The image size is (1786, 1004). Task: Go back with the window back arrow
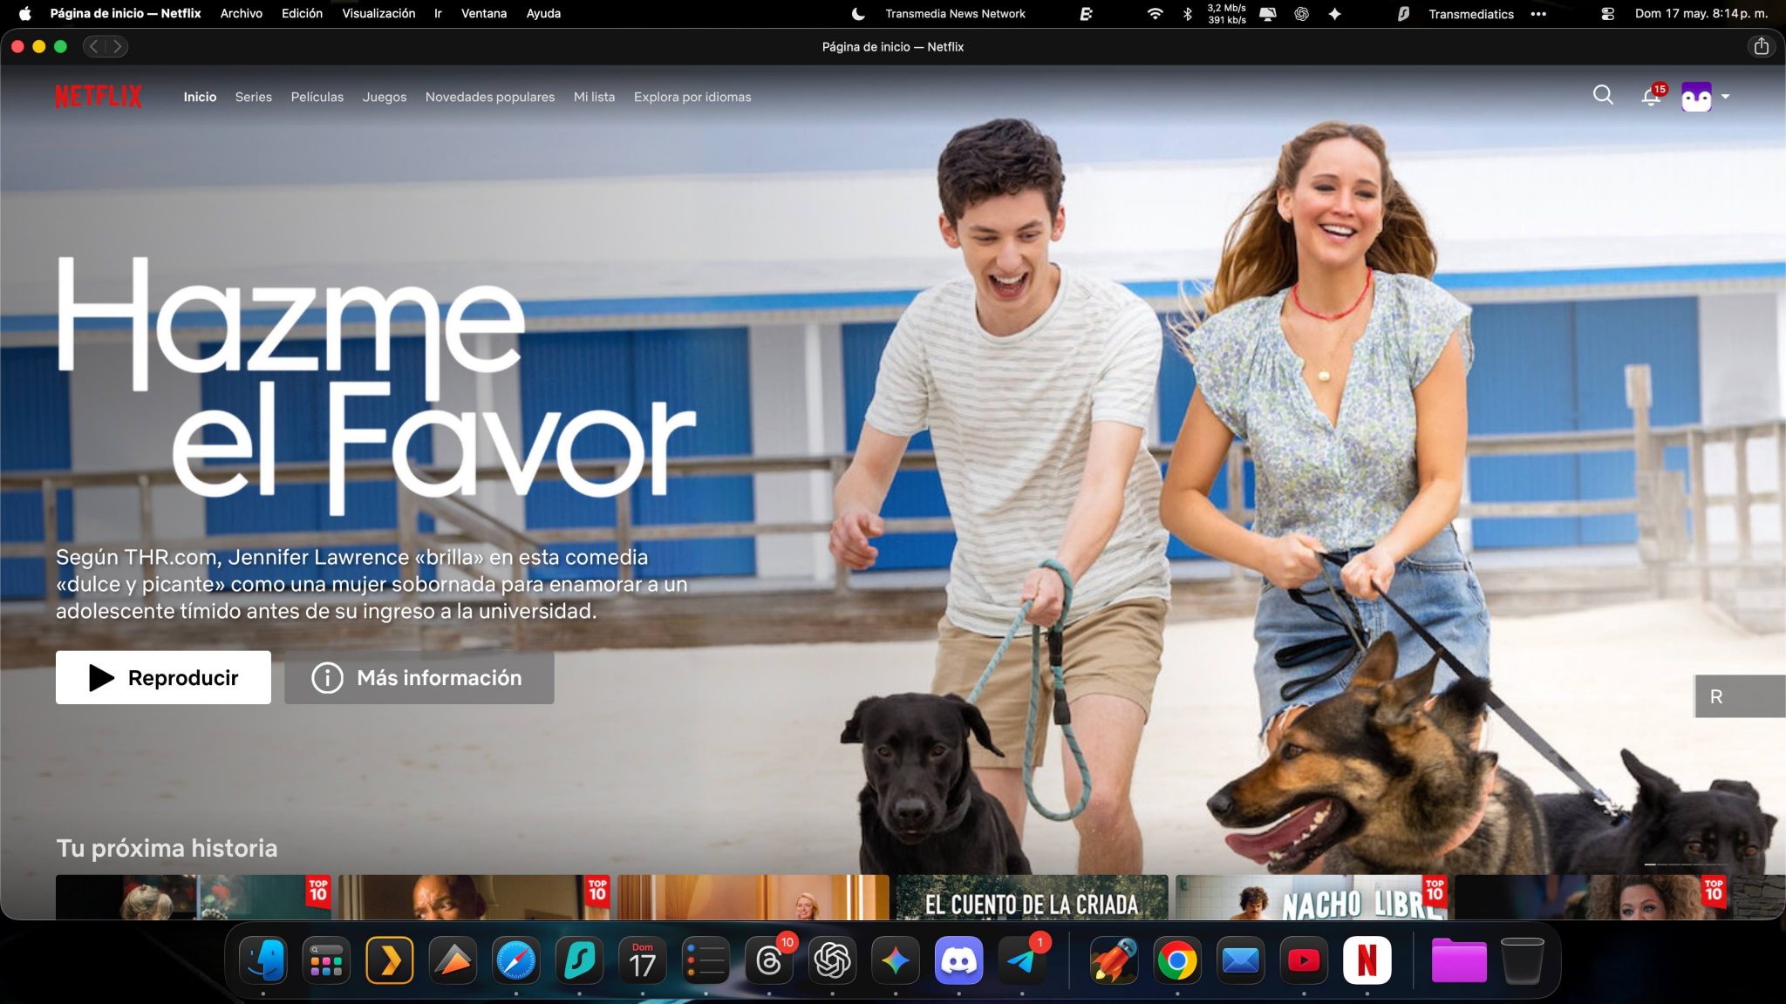coord(94,46)
